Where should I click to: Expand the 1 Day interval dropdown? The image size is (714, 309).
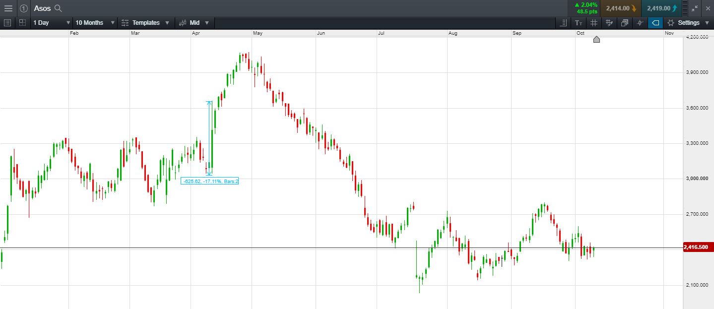[52, 23]
